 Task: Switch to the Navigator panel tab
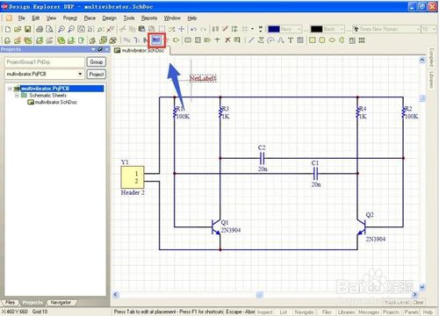click(61, 302)
